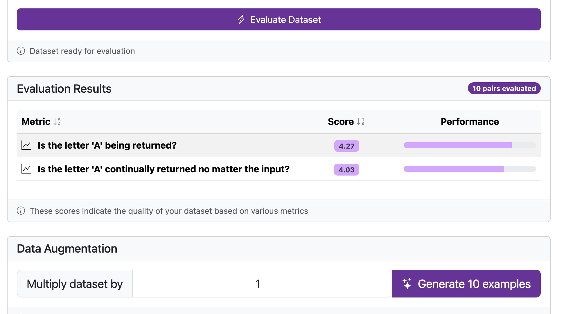Screen dimensions: 564x314
Task: Click the Metric column header
Action: (36, 122)
